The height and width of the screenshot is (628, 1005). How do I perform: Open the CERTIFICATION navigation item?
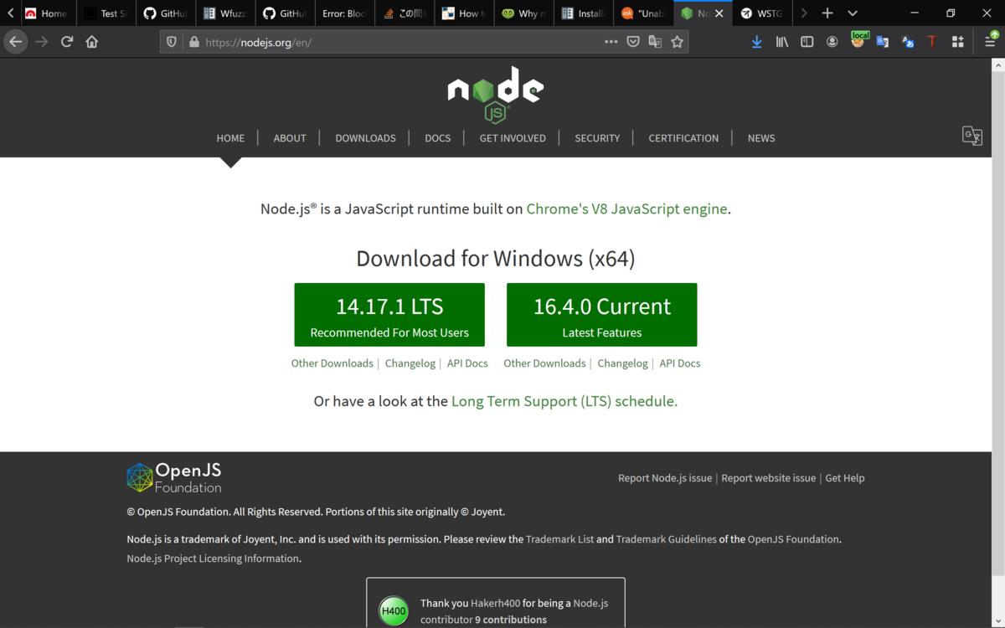(683, 138)
